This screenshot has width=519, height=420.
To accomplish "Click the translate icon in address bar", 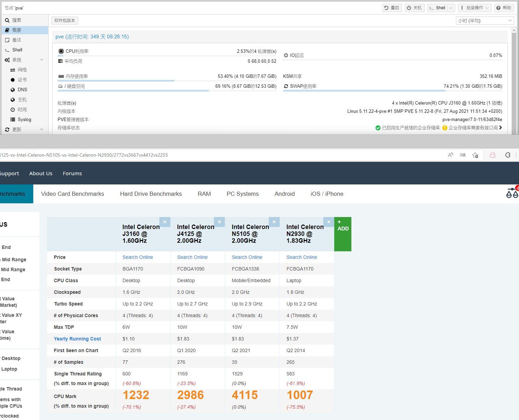I will [463, 155].
